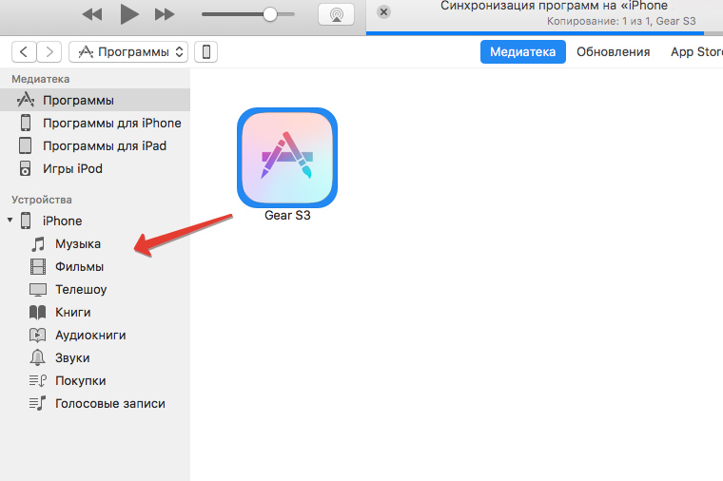Click the Медиатека sidebar section header

point(41,79)
